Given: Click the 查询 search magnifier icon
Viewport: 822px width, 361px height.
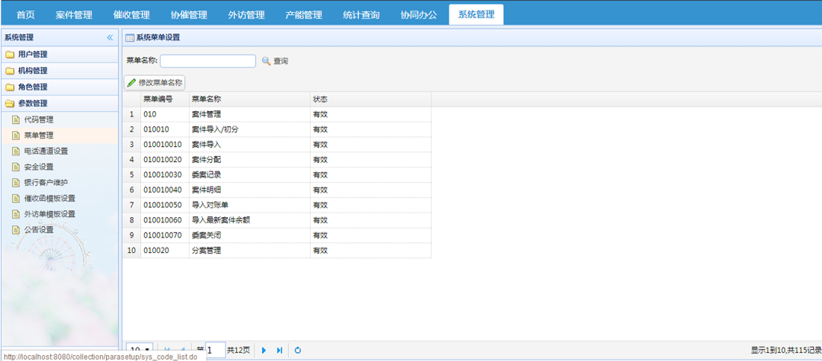Looking at the screenshot, I should [267, 61].
